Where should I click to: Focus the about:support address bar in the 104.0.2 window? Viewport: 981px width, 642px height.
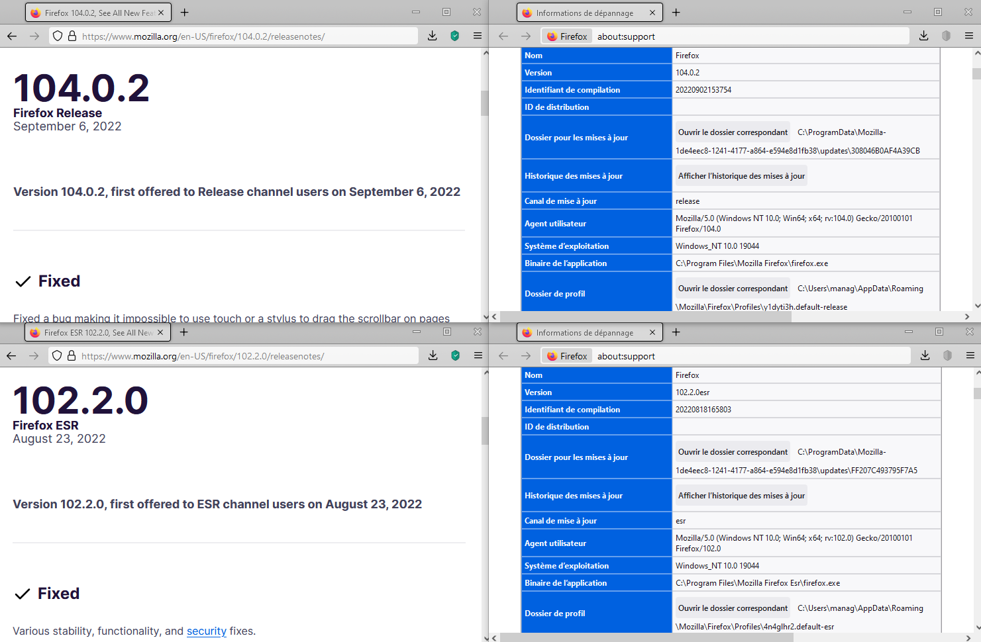click(x=725, y=36)
